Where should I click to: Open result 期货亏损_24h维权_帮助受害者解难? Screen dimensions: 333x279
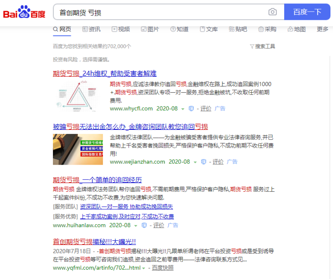[x=105, y=73]
